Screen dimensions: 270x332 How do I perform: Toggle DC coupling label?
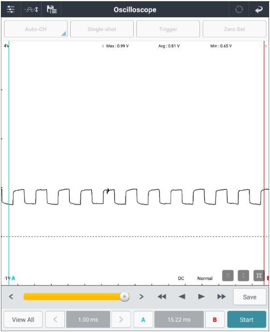(181, 278)
